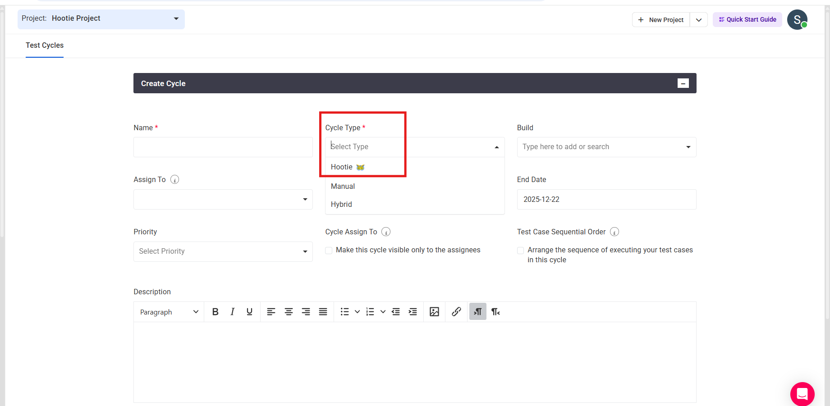The height and width of the screenshot is (406, 830).
Task: Open the chat support bubble
Action: pos(802,394)
